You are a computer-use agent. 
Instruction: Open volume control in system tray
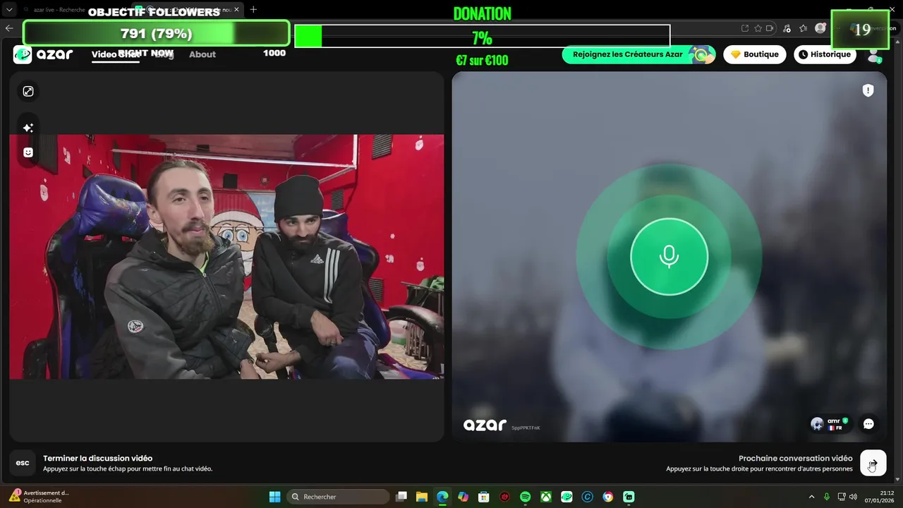(x=854, y=497)
